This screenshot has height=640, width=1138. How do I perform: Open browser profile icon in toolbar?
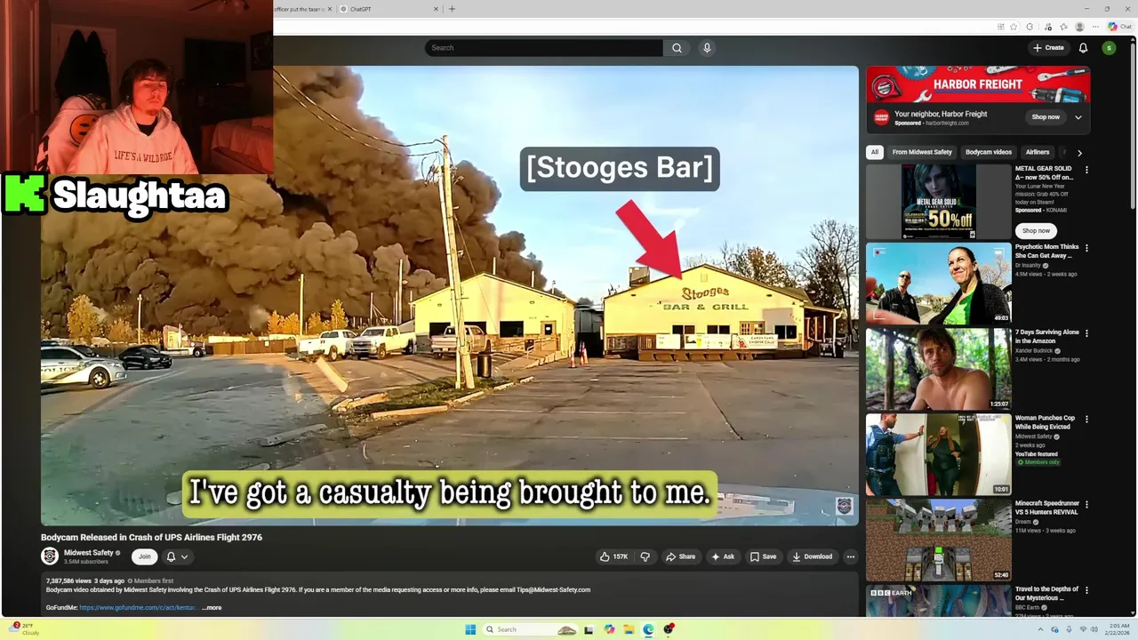click(1079, 27)
